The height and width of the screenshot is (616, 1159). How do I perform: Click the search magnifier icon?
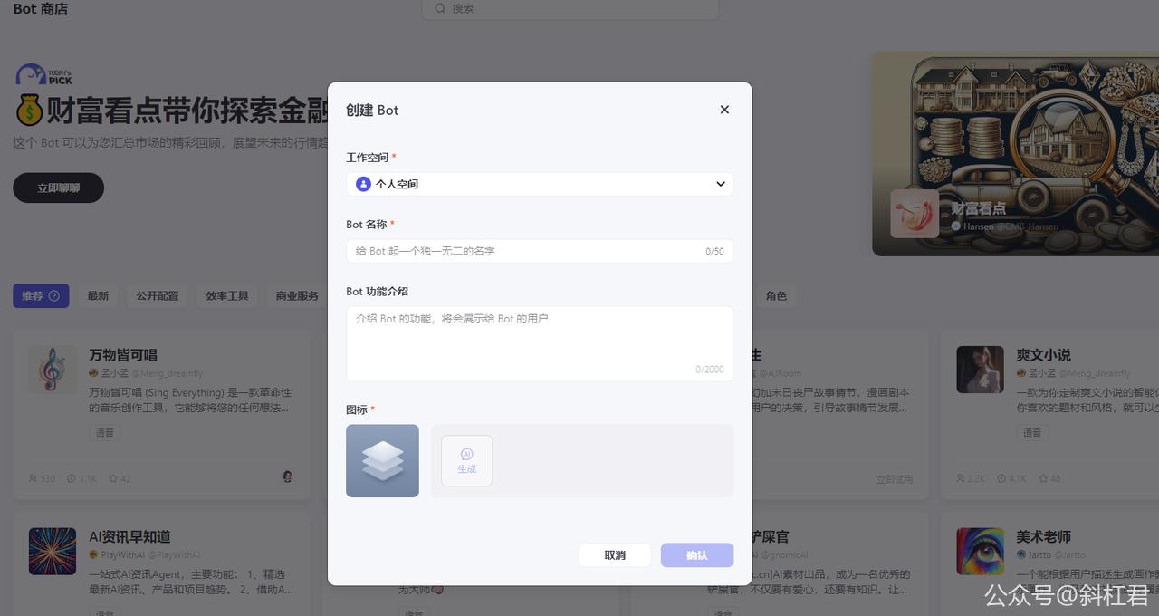(x=440, y=8)
